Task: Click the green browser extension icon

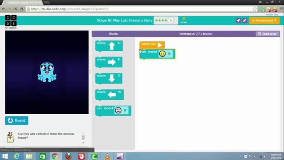Action: (x=262, y=9)
